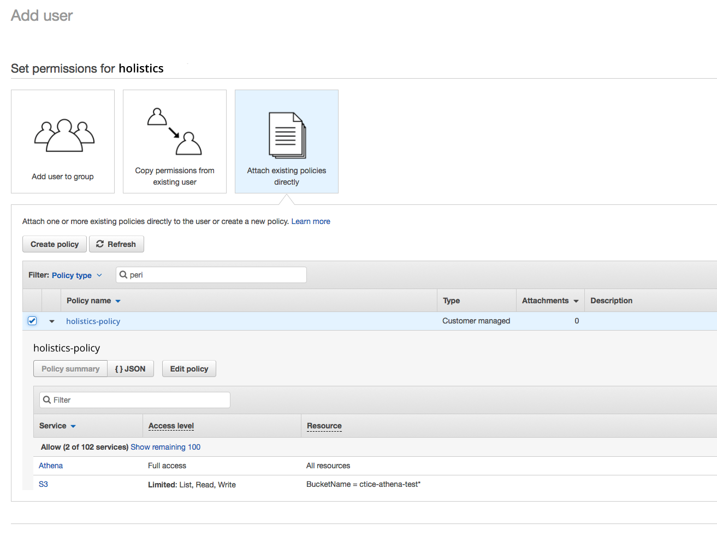Click the policy documents icon
Viewport: 717px width, 559px height.
pyautogui.click(x=287, y=136)
